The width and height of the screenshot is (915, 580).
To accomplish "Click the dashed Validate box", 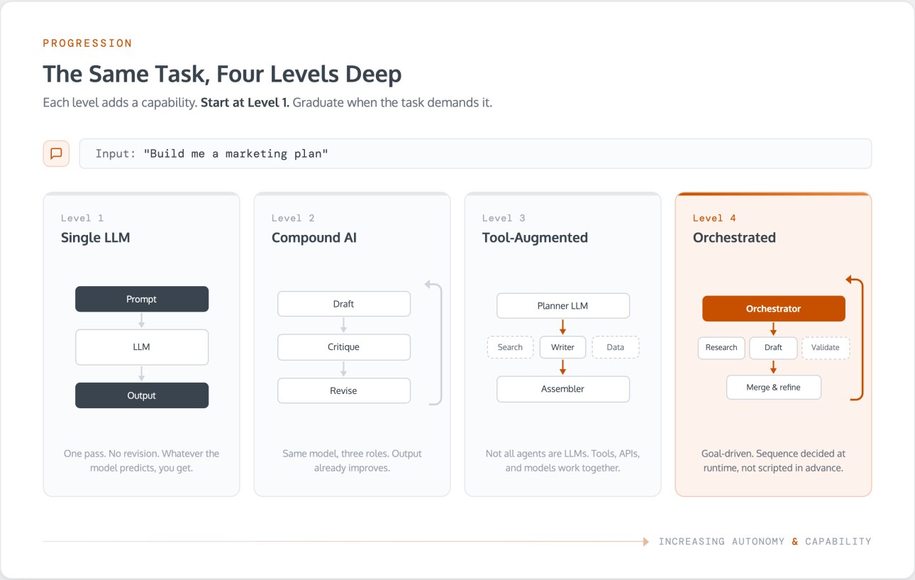I will tap(826, 347).
